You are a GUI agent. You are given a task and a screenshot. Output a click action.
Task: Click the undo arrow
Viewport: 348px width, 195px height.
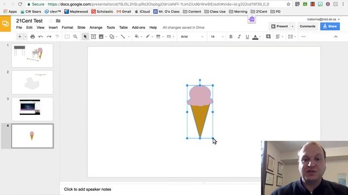pyautogui.click(x=41, y=37)
